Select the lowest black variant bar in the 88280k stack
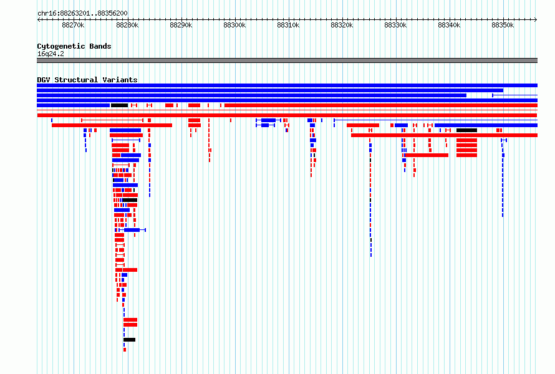Screen dimensions: 555x374 pos(129,340)
